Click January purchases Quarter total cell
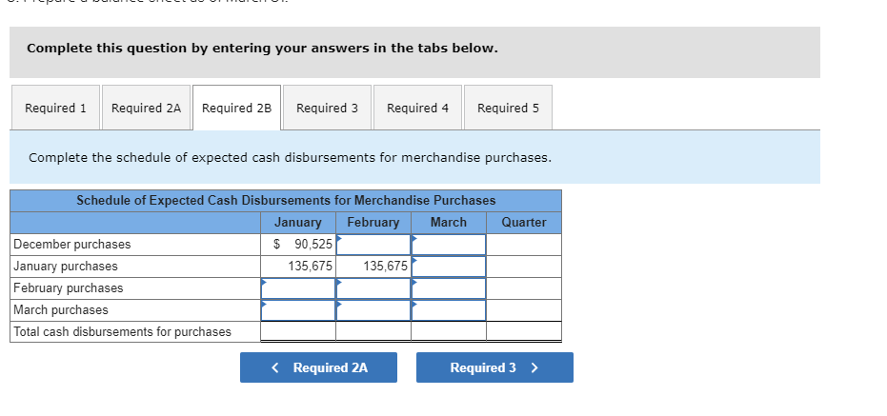 524,267
